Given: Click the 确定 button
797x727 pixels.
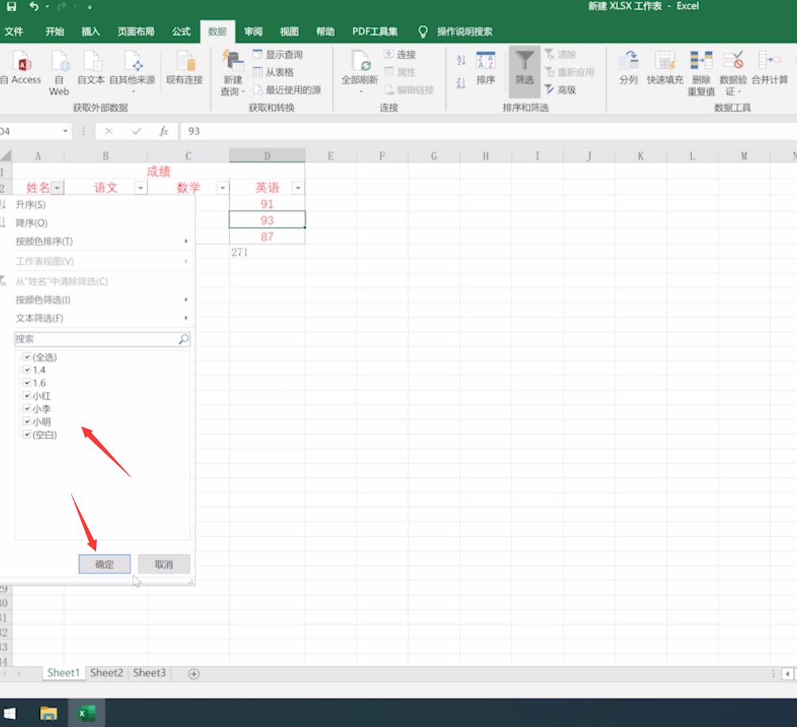Looking at the screenshot, I should (105, 564).
